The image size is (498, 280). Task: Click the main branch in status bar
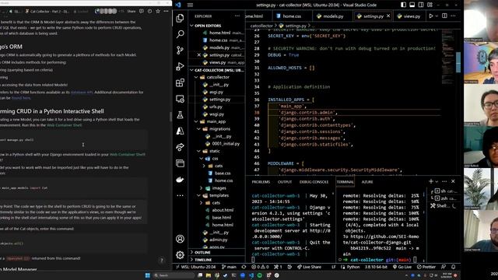229,267
